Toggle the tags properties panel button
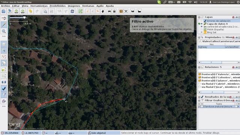The width and height of the screenshot is (240, 135). coord(4,50)
